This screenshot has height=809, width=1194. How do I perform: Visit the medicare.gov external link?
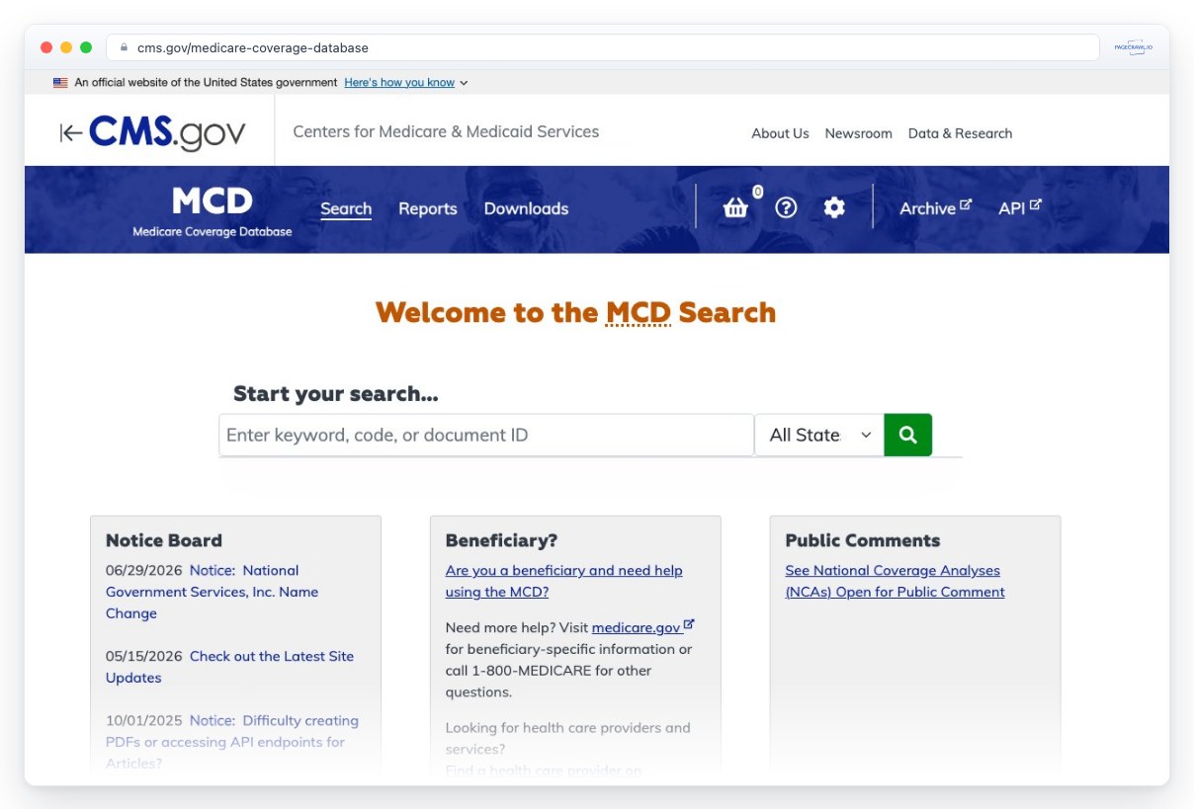point(642,627)
